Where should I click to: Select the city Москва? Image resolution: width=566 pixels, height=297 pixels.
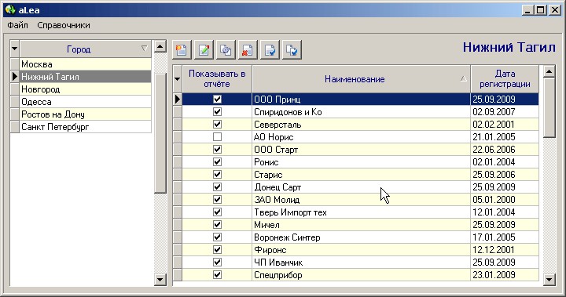pos(85,64)
